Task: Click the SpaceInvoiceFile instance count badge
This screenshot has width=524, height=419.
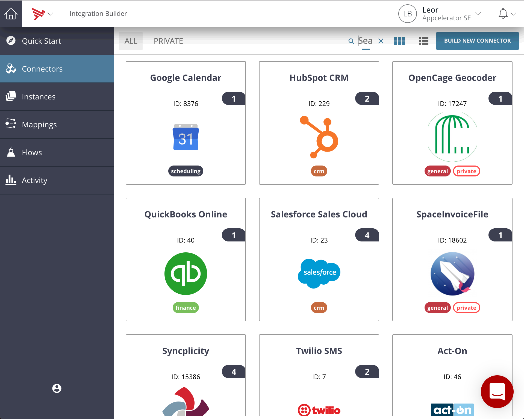Action: (500, 235)
